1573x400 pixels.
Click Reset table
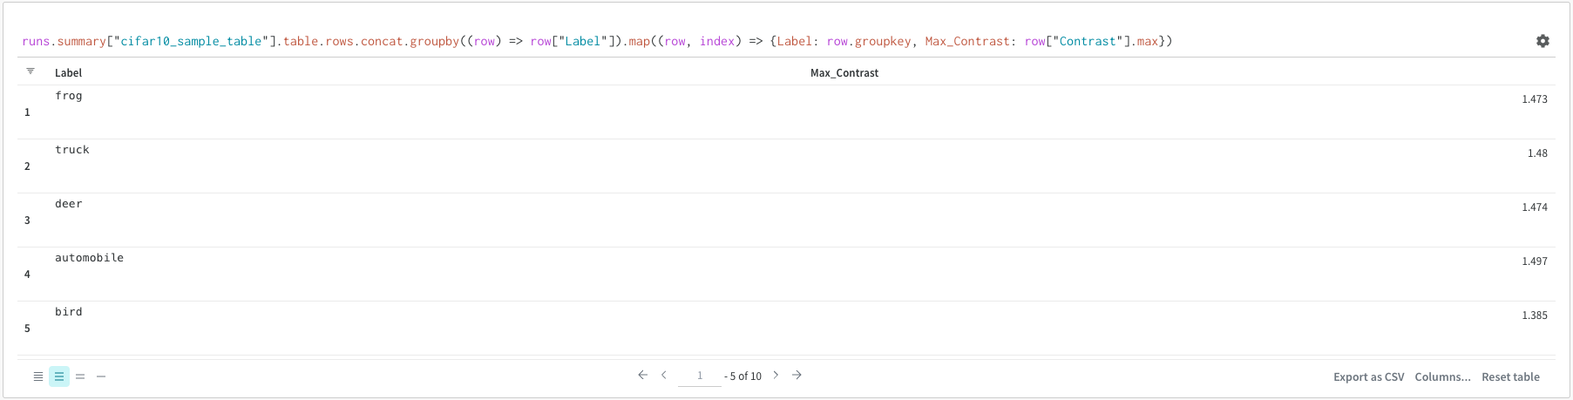click(x=1510, y=377)
